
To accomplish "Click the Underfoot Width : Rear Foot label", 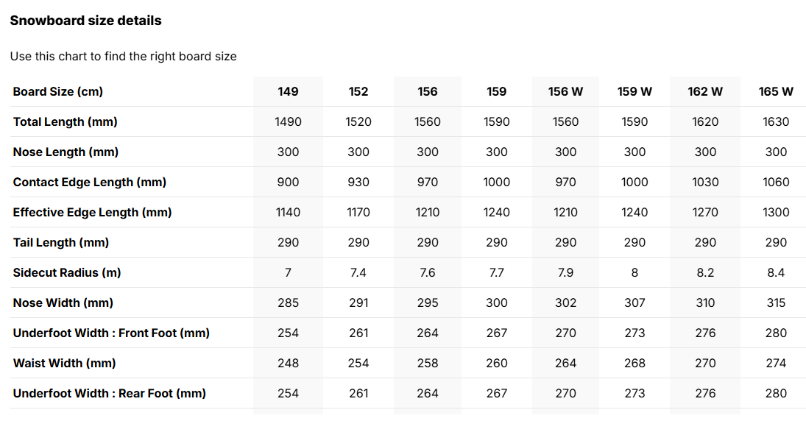I will 110,393.
